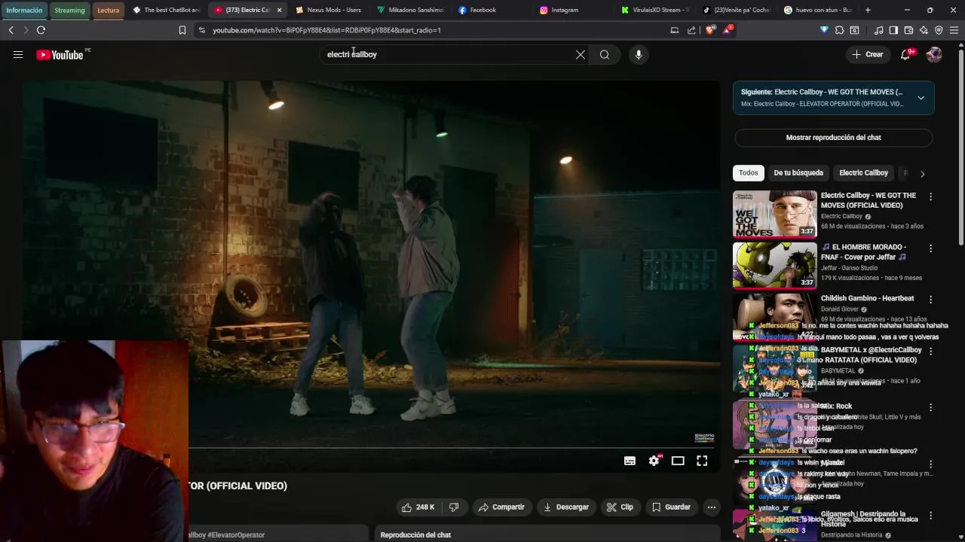
Task: Reload the page in the browser
Action: (41, 30)
